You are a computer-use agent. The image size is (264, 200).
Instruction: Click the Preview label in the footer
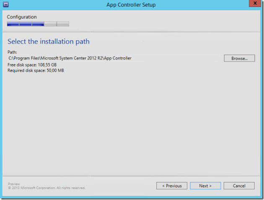pyautogui.click(x=14, y=184)
